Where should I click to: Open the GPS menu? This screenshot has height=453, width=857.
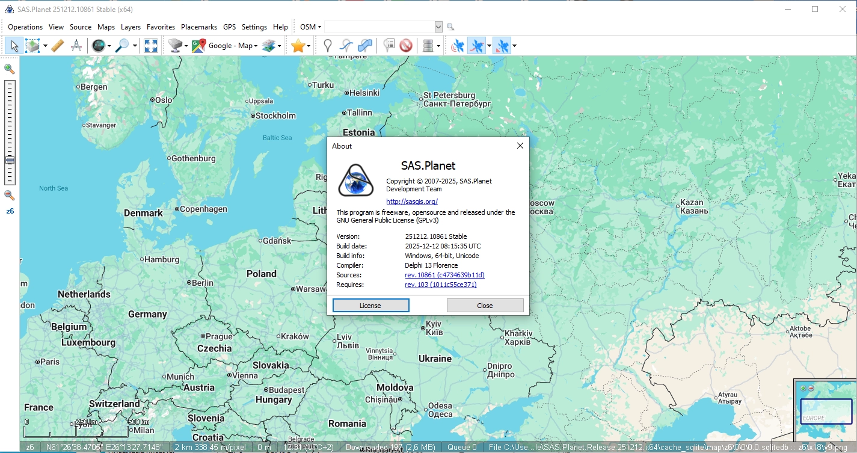tap(229, 27)
